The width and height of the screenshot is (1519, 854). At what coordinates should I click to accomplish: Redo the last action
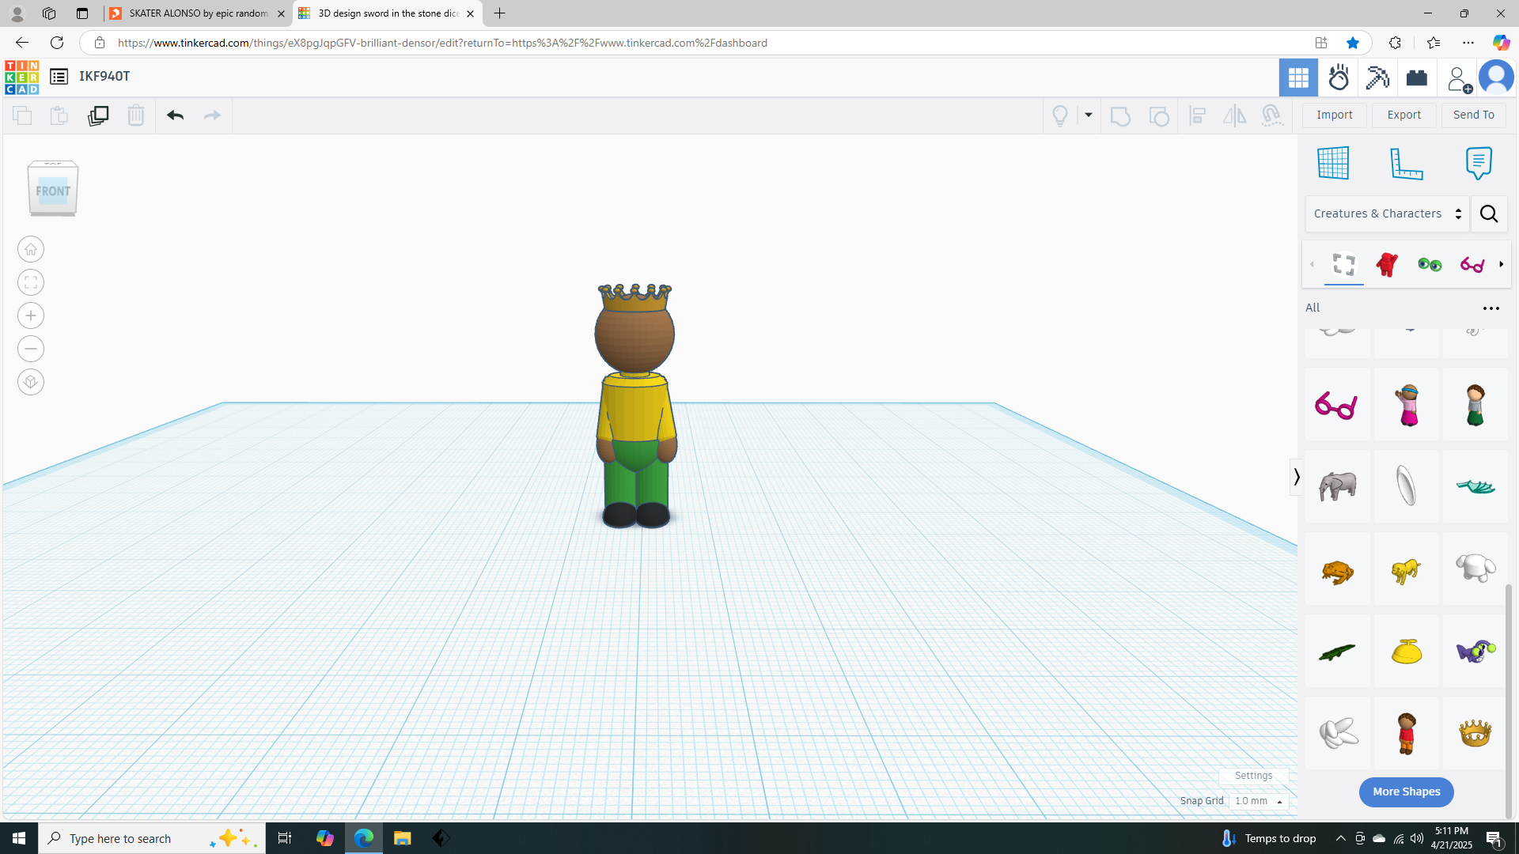point(212,115)
